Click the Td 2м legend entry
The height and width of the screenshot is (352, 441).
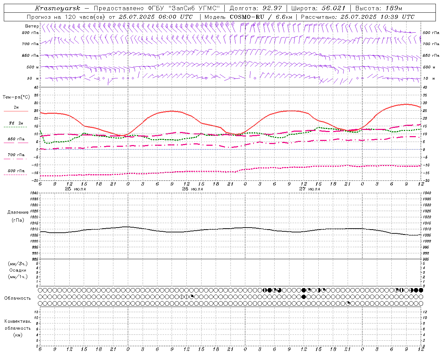point(16,123)
